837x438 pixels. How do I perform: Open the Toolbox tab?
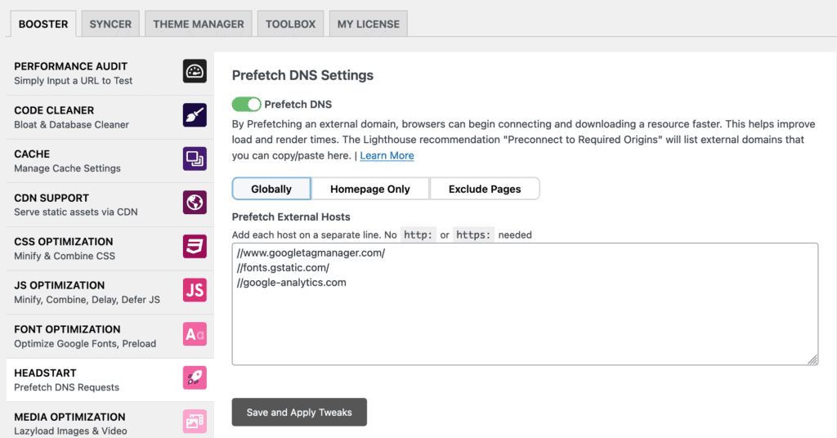click(x=290, y=24)
